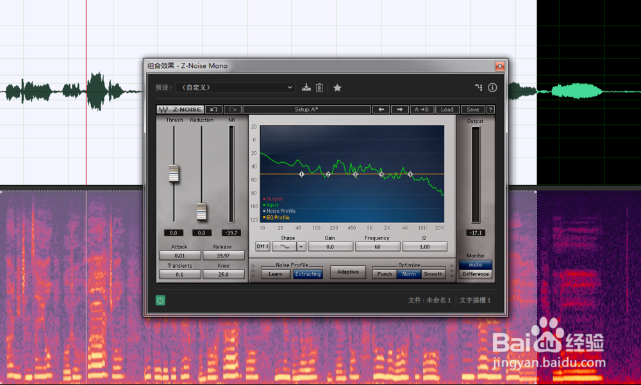This screenshot has height=385, width=641.
Task: Set monitor to Difference
Action: point(476,274)
